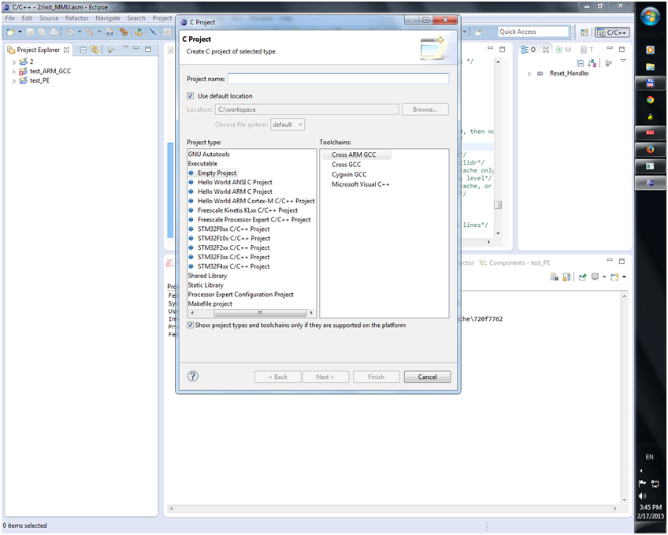Click the Collapse All icon in Project Explorer
668x535 pixels.
pyautogui.click(x=83, y=50)
